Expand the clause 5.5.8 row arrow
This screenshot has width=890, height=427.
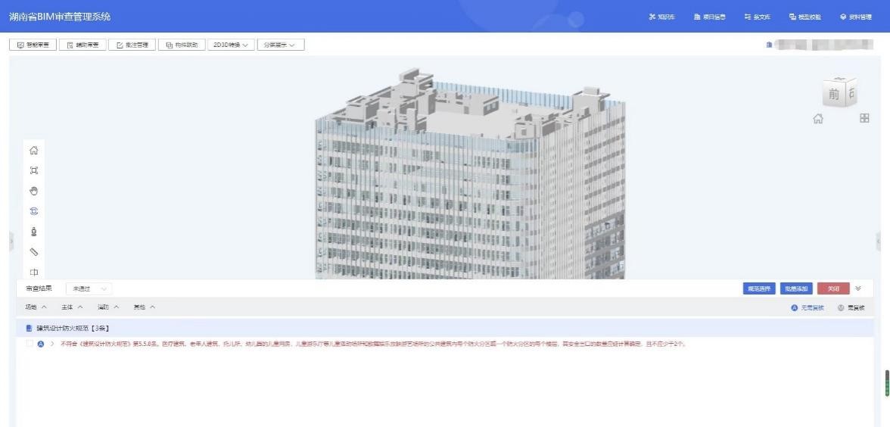click(52, 344)
